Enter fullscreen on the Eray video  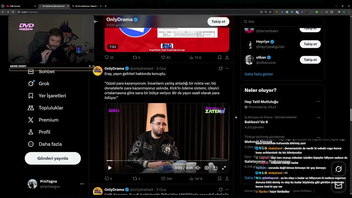(224, 168)
